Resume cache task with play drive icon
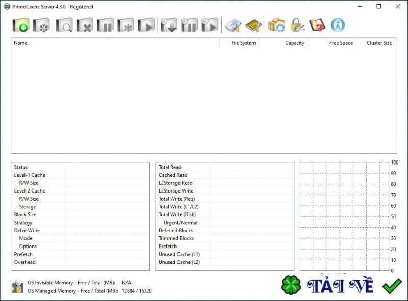This screenshot has height=301, width=408. pos(146,25)
